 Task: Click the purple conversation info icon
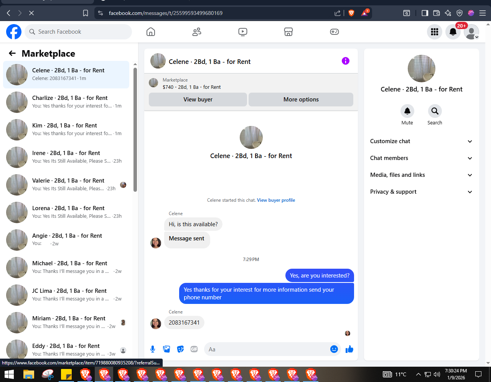pyautogui.click(x=346, y=61)
